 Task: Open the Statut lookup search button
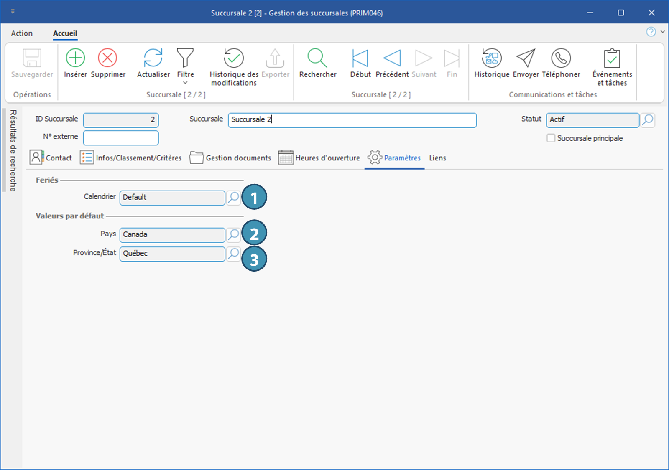(648, 120)
